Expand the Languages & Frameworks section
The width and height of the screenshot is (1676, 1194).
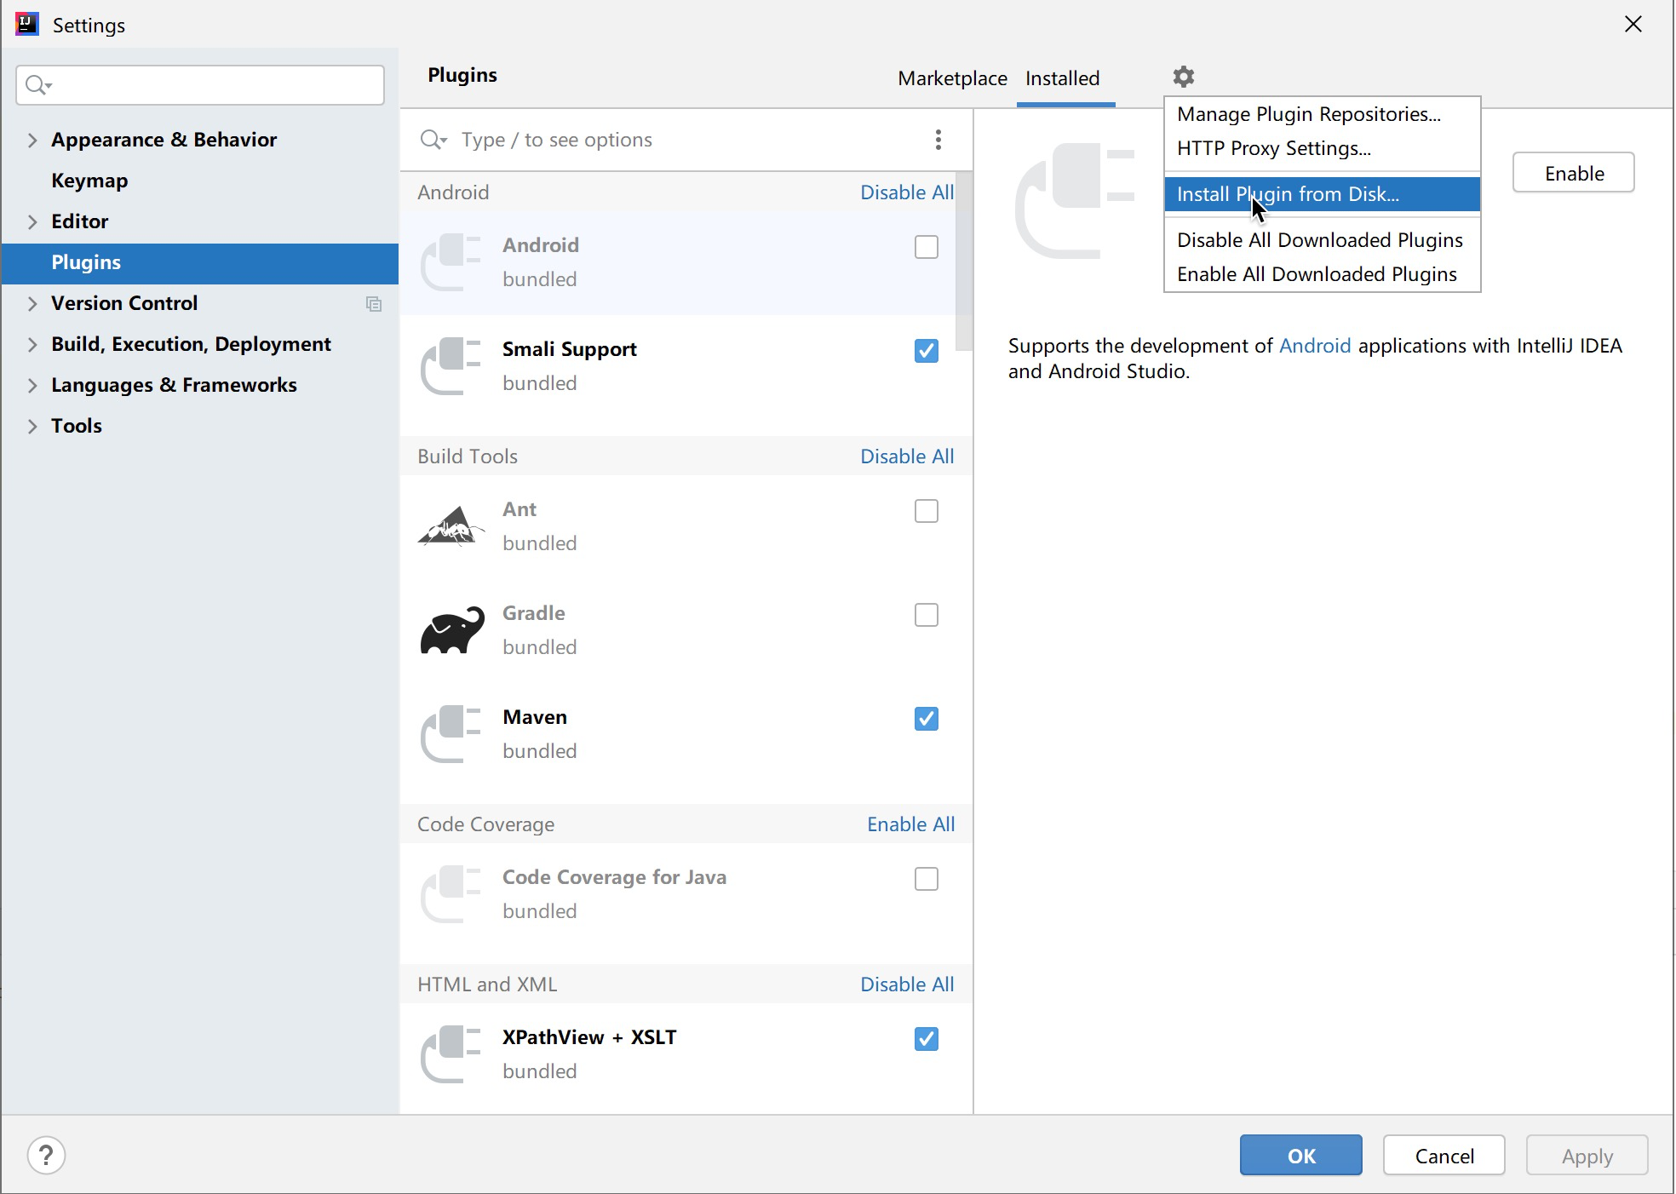click(32, 385)
